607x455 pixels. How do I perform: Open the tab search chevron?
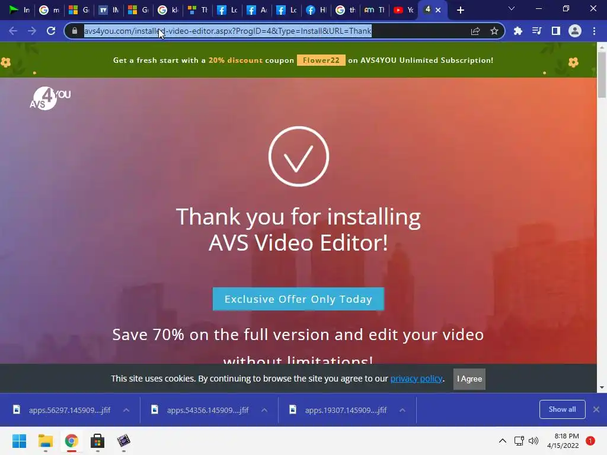pyautogui.click(x=512, y=8)
